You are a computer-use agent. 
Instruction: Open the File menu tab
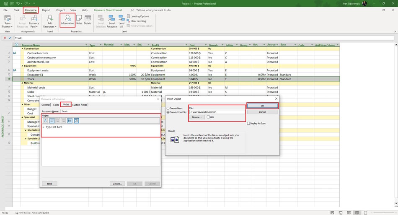tap(5, 10)
